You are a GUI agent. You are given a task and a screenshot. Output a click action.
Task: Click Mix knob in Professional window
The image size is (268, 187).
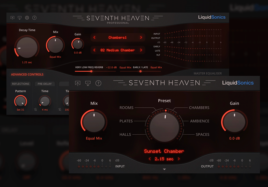55,45
